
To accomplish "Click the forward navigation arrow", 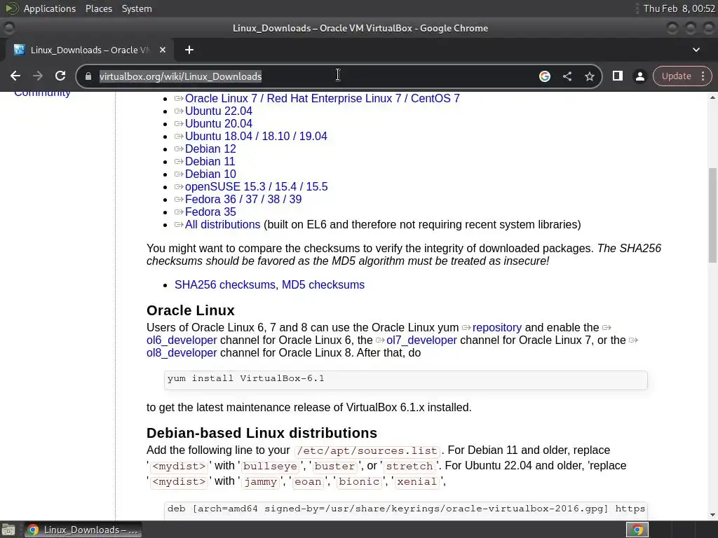I will [38, 76].
